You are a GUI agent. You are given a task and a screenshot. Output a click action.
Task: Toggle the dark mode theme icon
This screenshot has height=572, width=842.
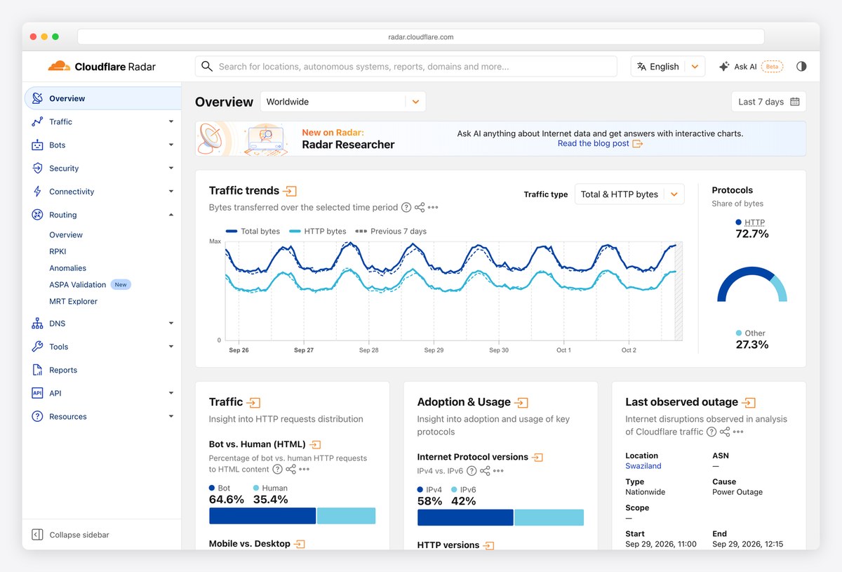click(x=801, y=67)
